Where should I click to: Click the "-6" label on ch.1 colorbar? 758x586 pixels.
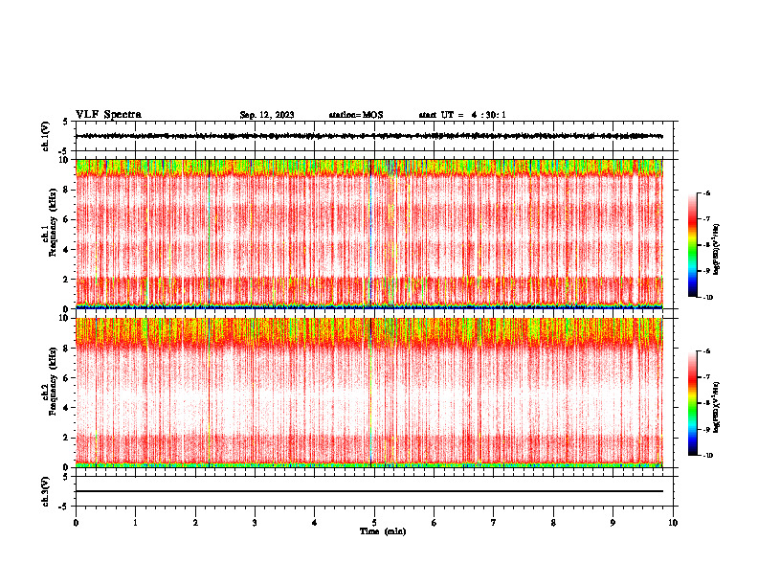(x=706, y=192)
